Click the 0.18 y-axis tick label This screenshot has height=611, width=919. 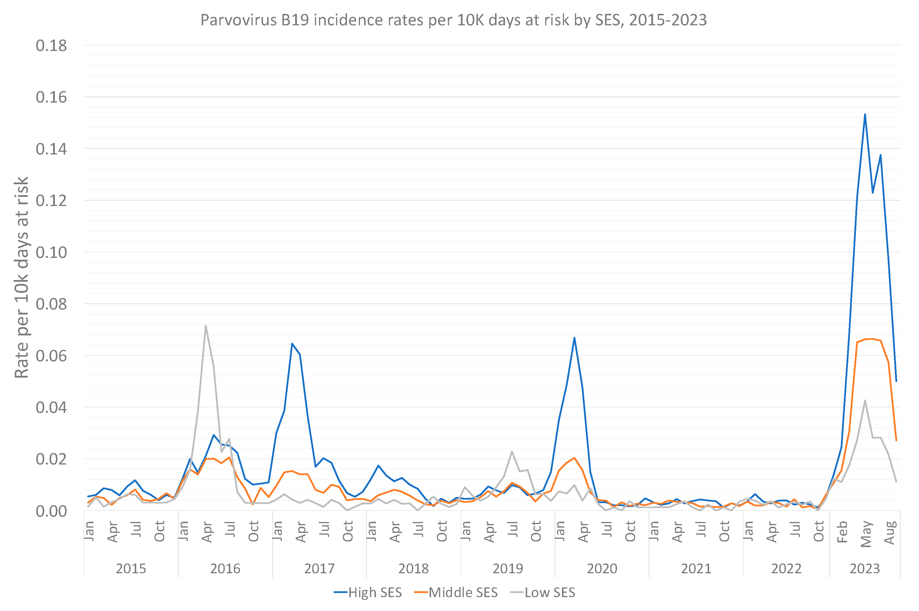point(51,46)
